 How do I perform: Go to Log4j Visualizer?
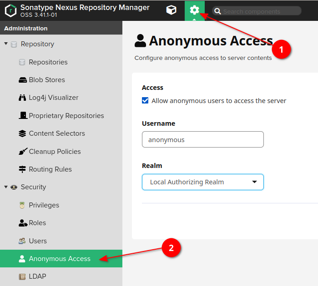click(54, 98)
